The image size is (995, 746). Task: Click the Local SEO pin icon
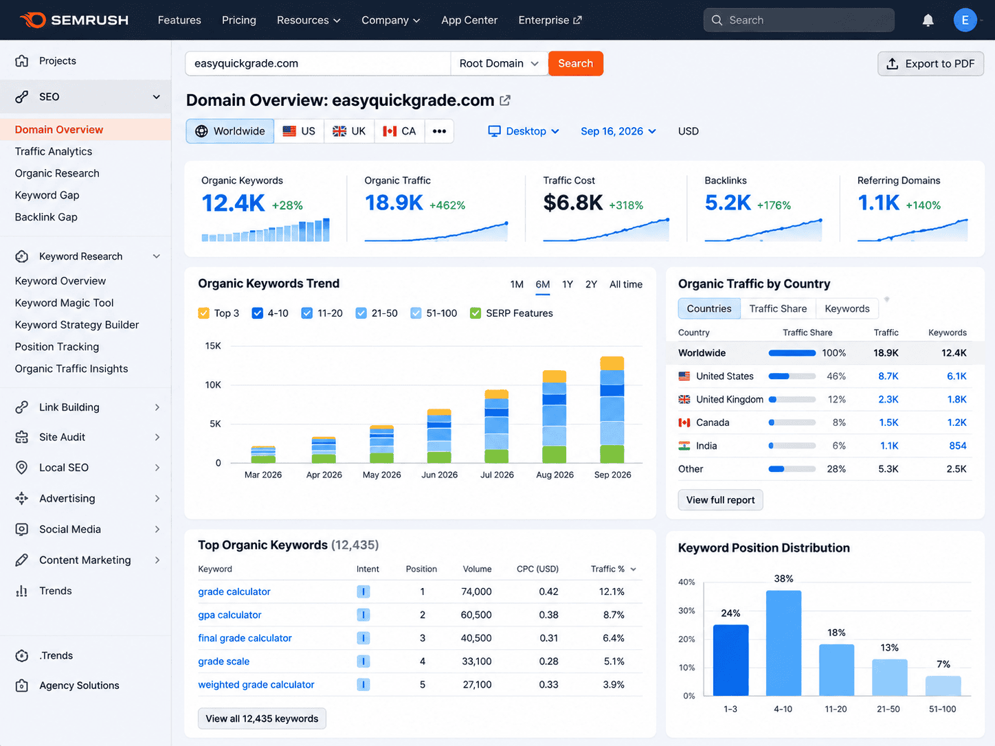(22, 467)
